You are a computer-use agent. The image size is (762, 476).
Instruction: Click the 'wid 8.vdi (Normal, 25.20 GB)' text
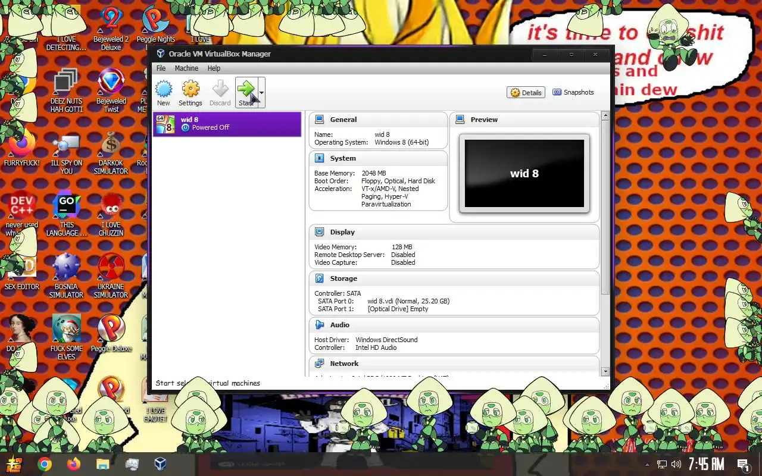[x=408, y=301]
